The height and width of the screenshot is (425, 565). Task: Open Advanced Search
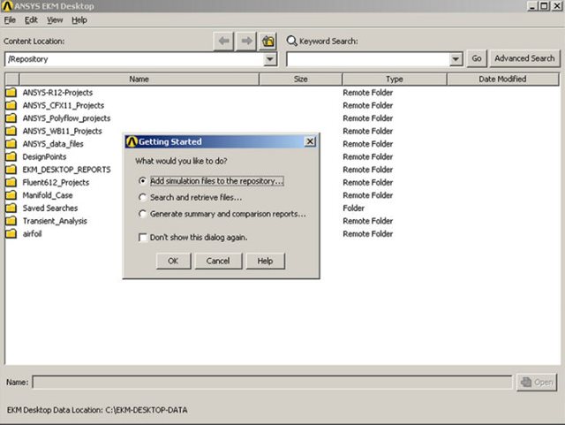tap(524, 58)
